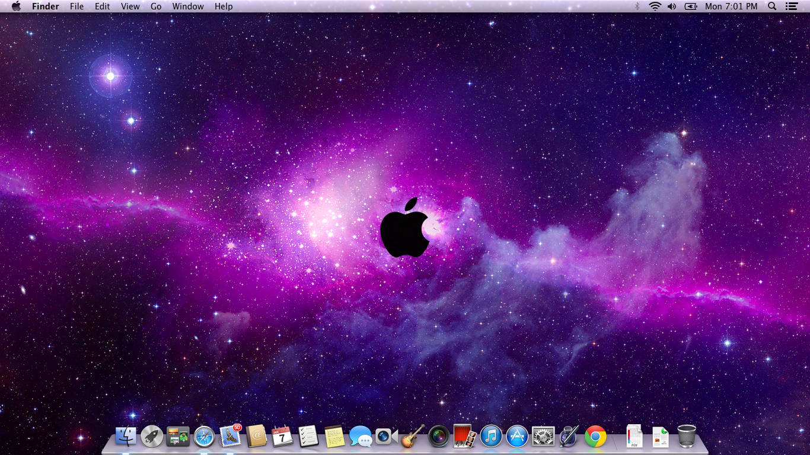Viewport: 810px width, 455px height.
Task: Open the Apple menu
Action: pos(16,7)
